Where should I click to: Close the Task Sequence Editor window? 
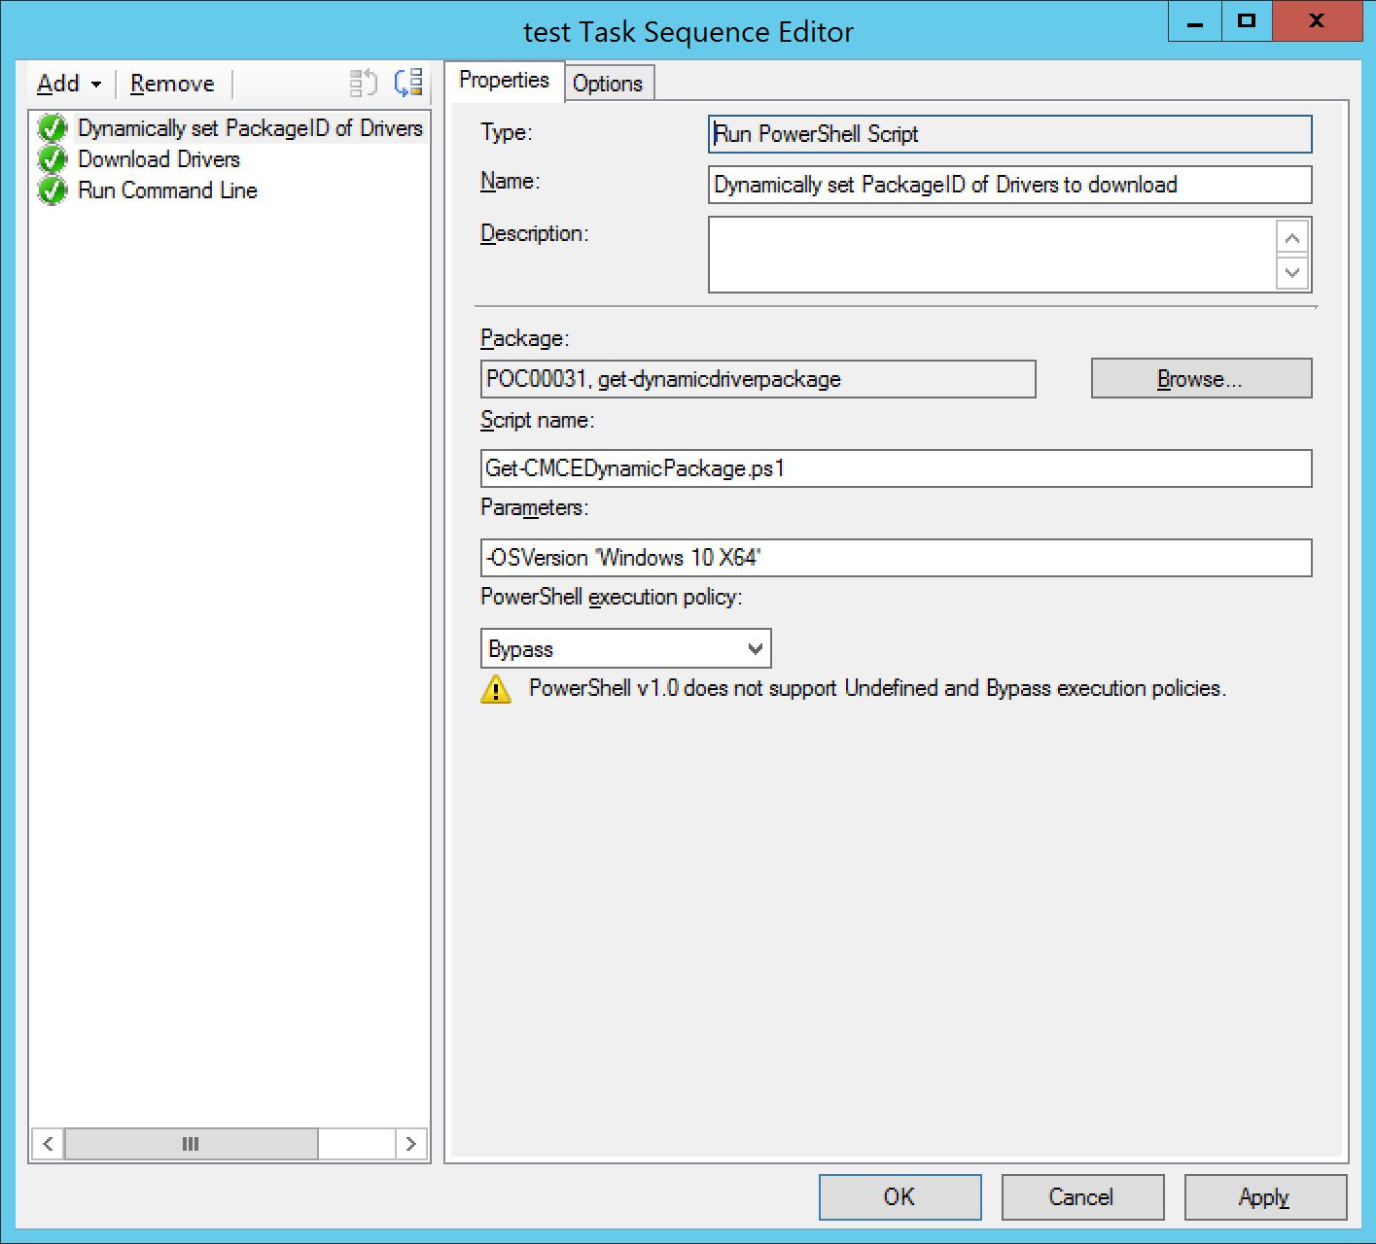point(1317,21)
